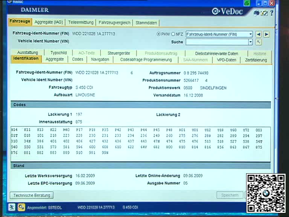Expand the Suche field dropdown arrow
The height and width of the screenshot is (217, 289).
[x=250, y=42]
